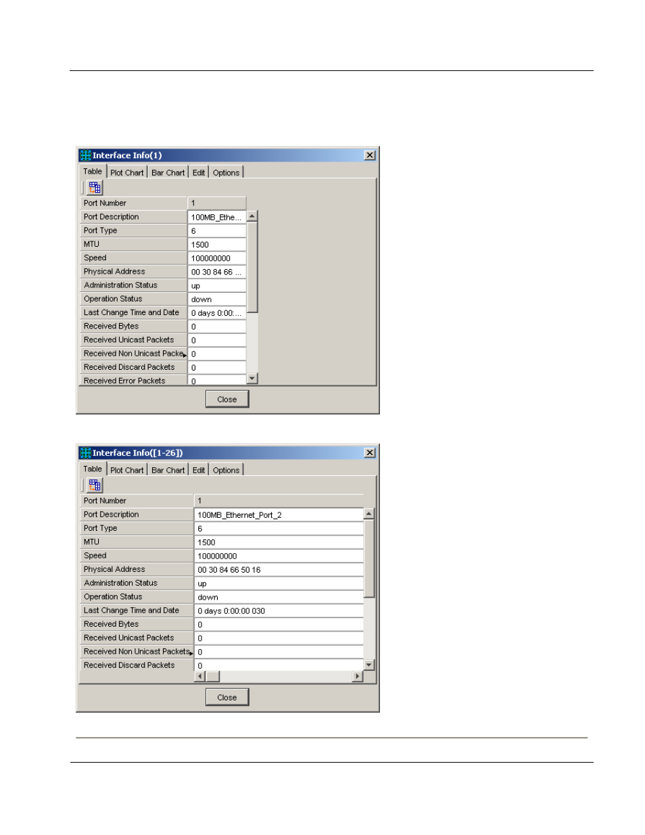Select Table tab in Interface Info([1-26])
The height and width of the screenshot is (835, 645).
point(93,469)
